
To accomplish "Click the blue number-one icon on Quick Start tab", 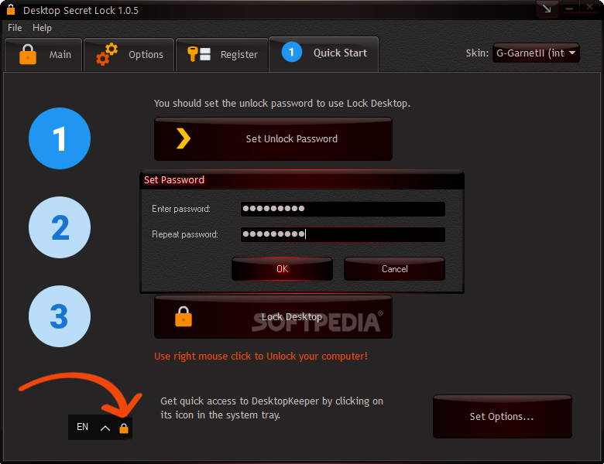I will point(292,52).
